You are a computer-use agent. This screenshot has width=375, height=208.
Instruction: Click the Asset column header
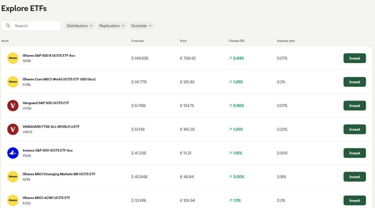tap(5, 41)
